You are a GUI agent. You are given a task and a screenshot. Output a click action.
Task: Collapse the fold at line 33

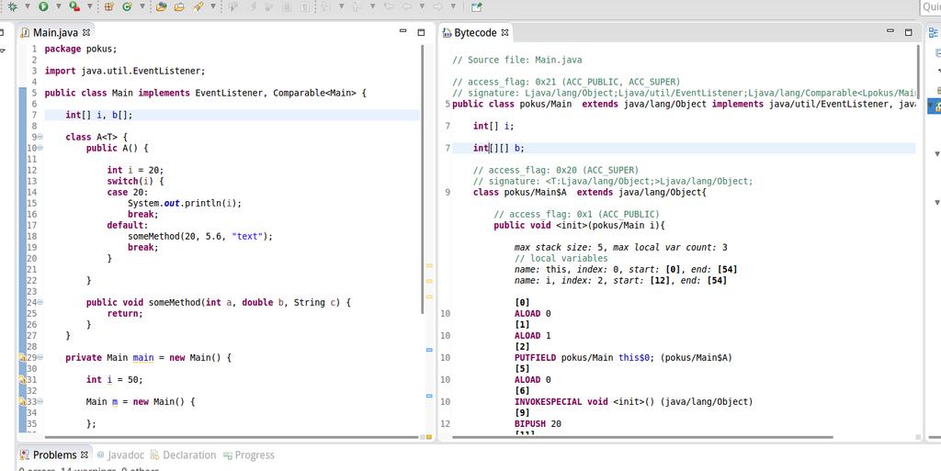coord(40,401)
